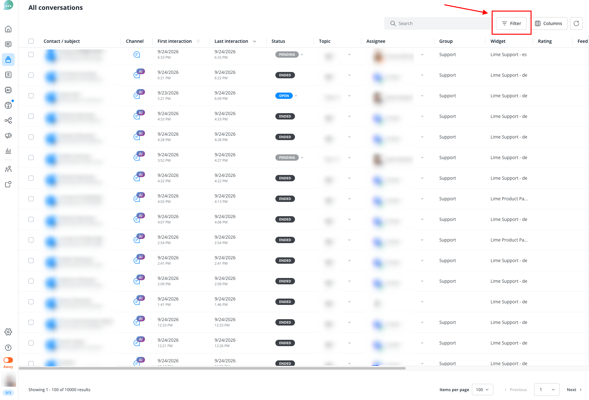589x400 pixels.
Task: Click the horizontal scrollbar under table
Action: (212, 368)
